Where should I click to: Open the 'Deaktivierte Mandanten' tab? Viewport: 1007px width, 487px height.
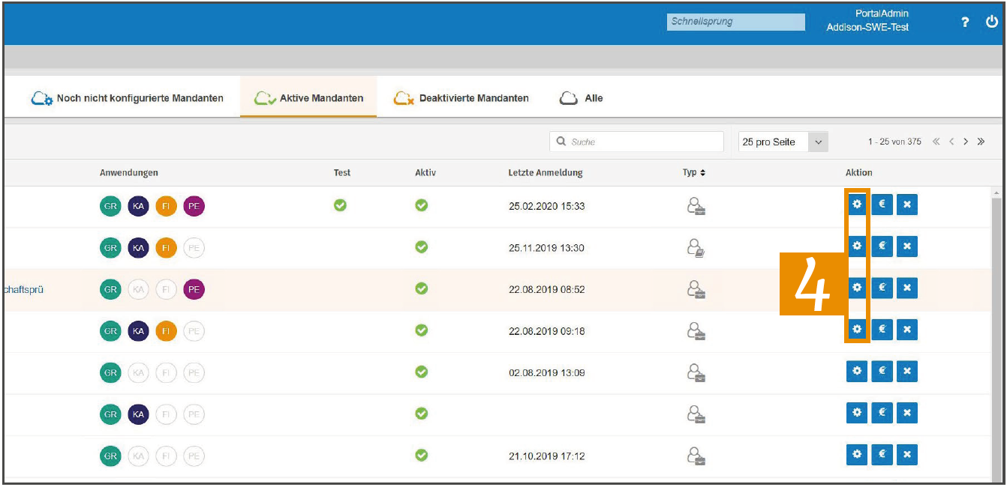(461, 98)
